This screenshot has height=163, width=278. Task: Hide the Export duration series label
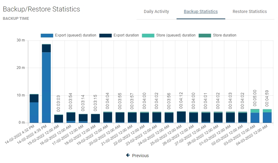(x=126, y=35)
